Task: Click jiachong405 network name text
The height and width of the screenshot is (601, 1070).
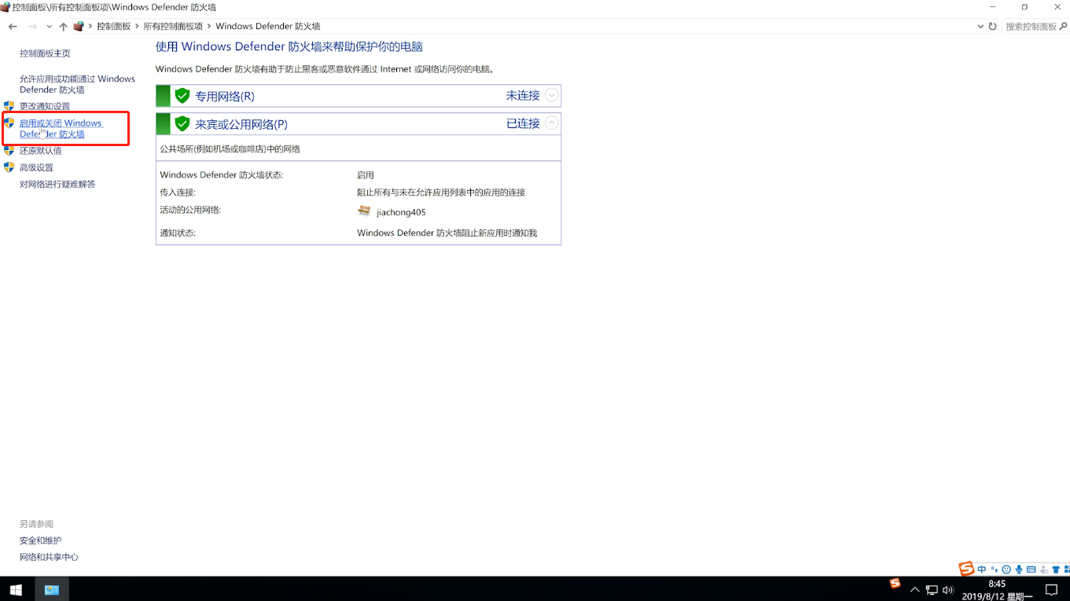Action: click(401, 212)
